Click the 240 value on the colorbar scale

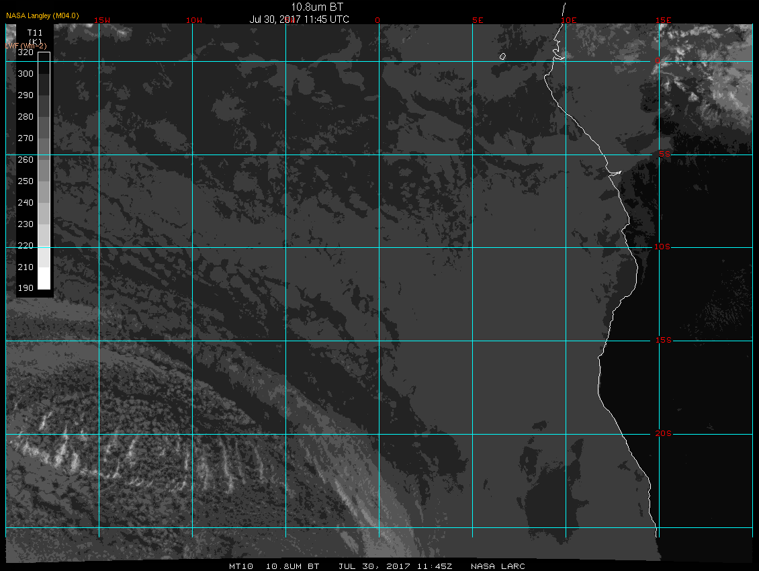pos(26,202)
